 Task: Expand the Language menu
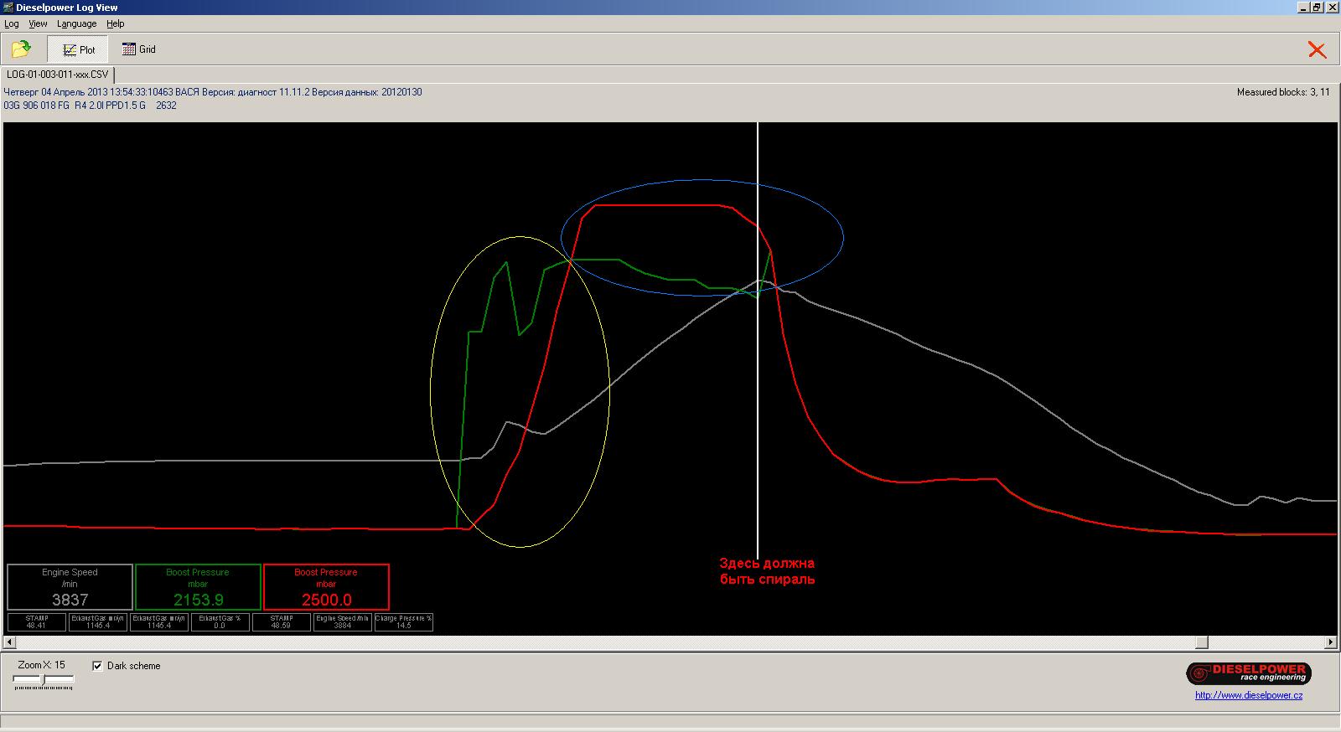point(76,24)
